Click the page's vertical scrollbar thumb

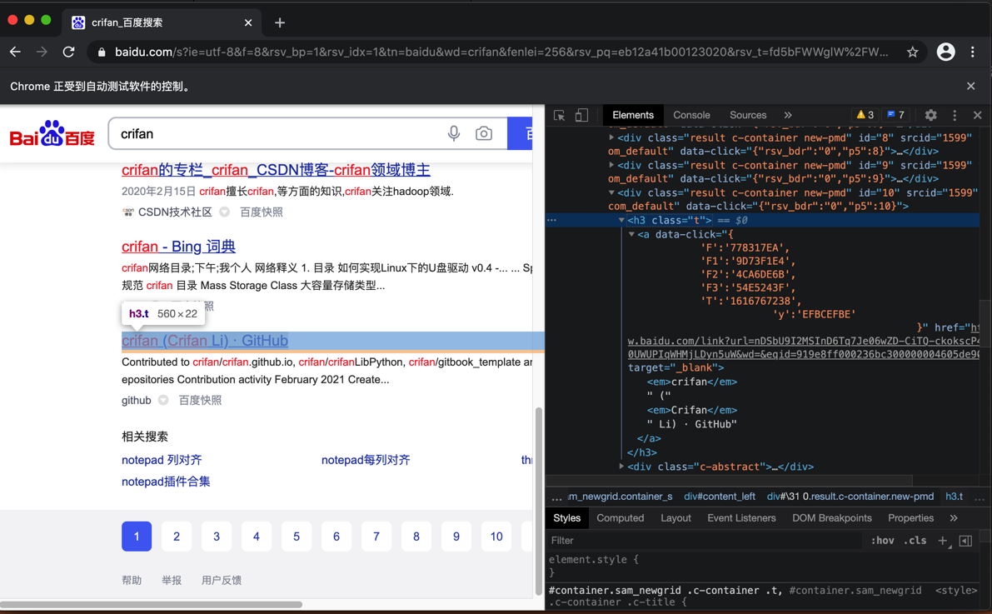[539, 501]
